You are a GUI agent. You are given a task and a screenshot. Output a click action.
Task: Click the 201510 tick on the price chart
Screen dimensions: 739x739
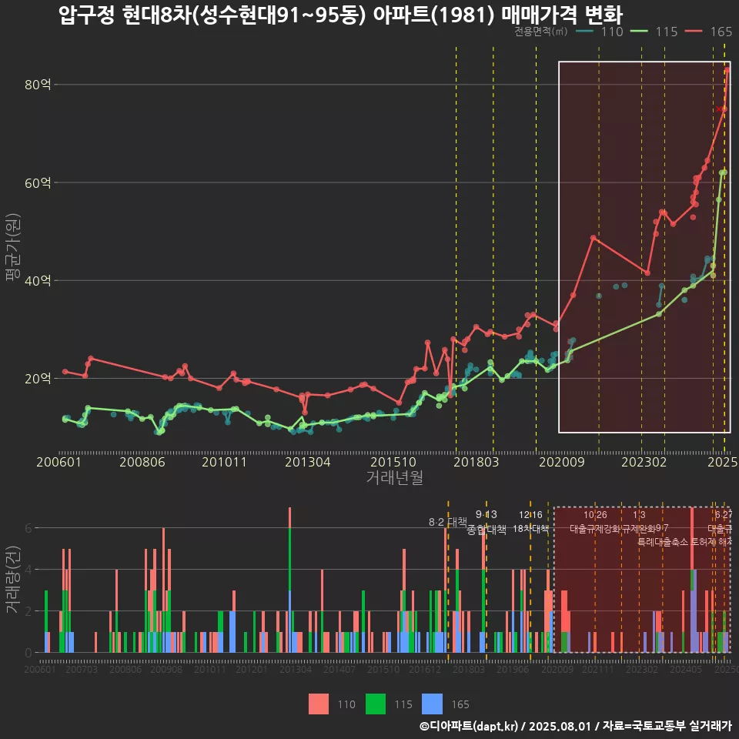(x=393, y=462)
